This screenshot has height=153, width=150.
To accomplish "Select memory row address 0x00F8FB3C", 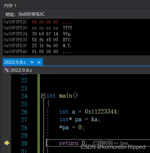I will tap(15, 46).
